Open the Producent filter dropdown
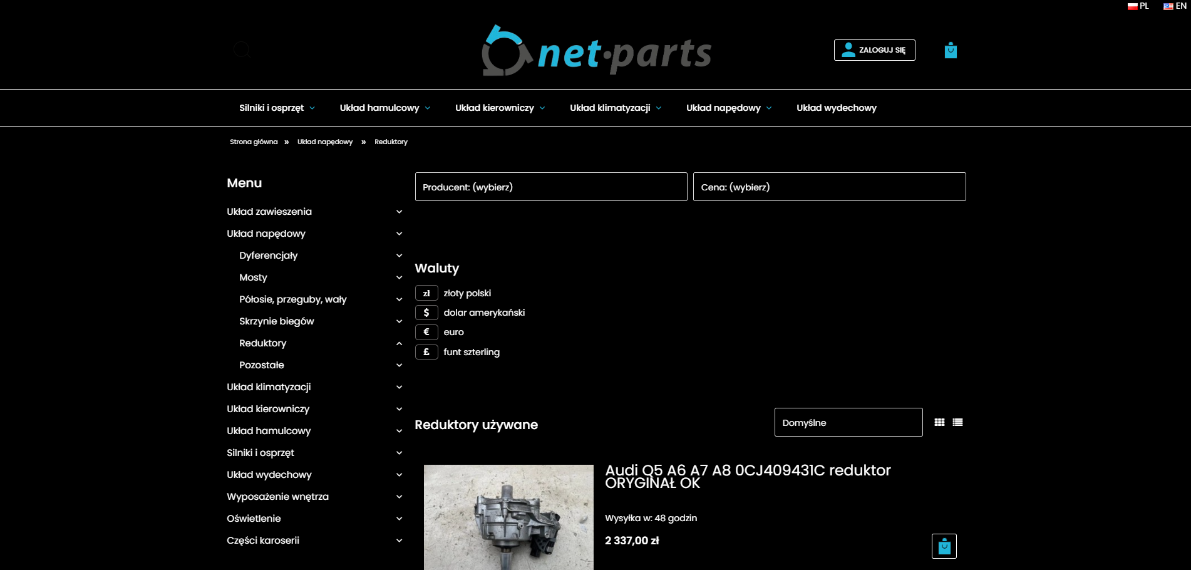 [x=550, y=187]
